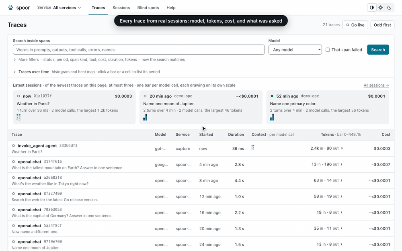
Task: Click status circle of trace a26603f8
Action: click(14, 178)
